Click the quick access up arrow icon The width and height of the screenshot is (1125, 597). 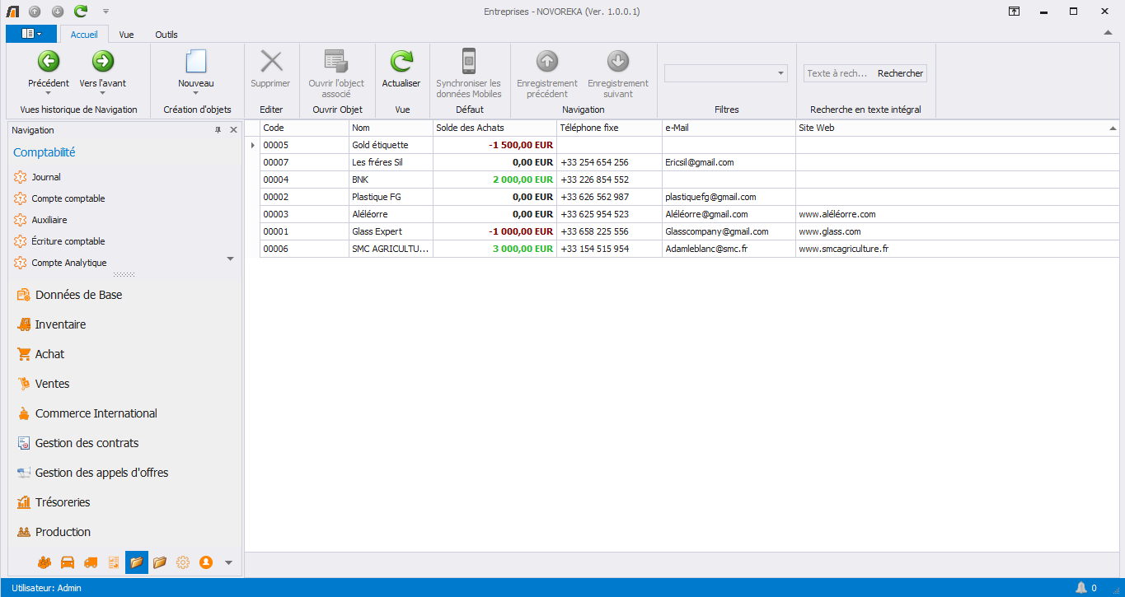35,12
